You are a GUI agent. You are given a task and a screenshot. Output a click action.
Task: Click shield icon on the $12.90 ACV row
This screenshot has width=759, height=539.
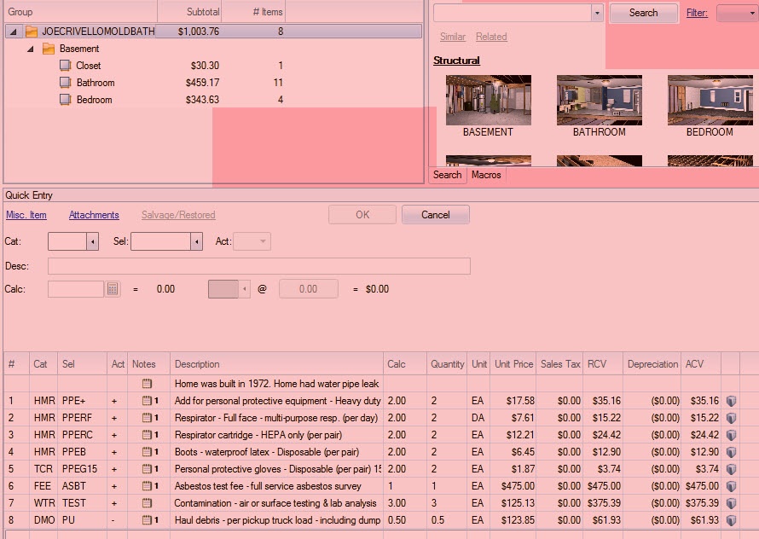(732, 452)
